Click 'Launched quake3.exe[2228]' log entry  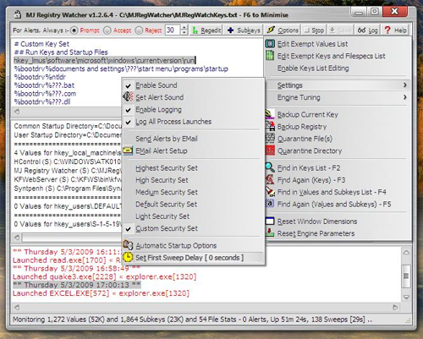pyautogui.click(x=104, y=276)
